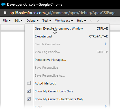Click the lock icon in address bar
This screenshot has height=109, width=120.
point(5,13)
